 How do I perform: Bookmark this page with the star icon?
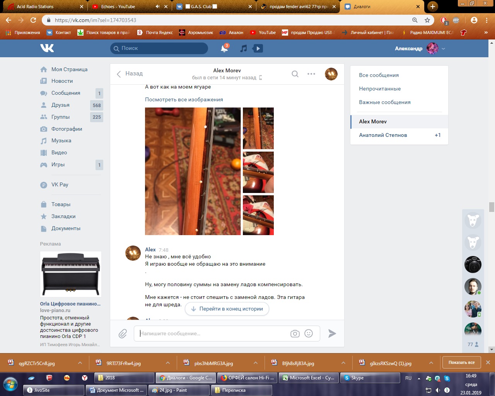(x=427, y=20)
